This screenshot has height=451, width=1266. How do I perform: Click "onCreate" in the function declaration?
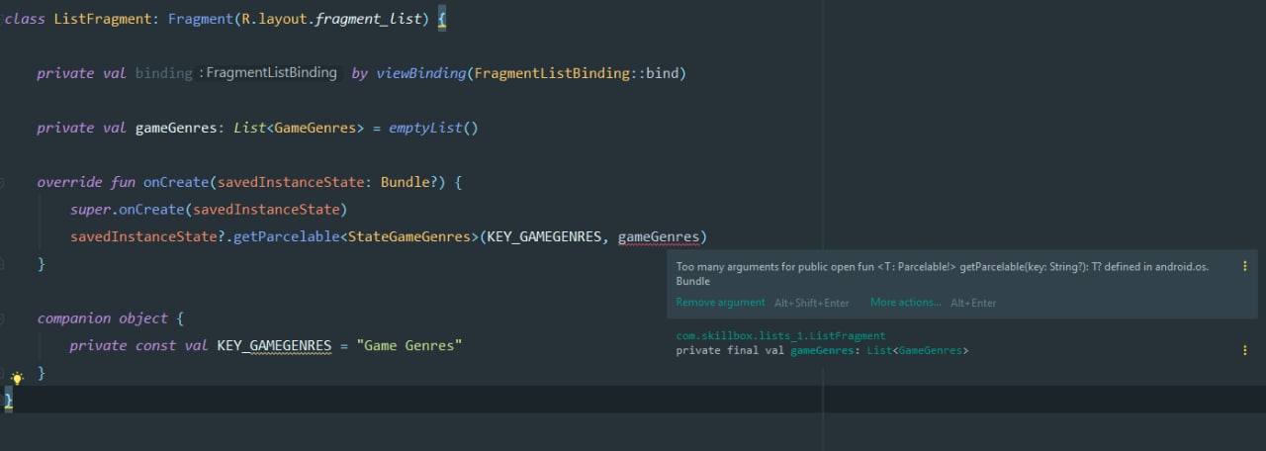point(176,182)
